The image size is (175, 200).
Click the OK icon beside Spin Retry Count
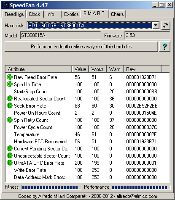click(x=10, y=120)
